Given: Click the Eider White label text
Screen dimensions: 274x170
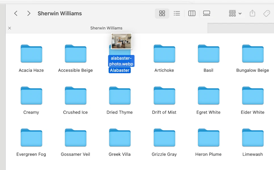Looking at the screenshot, I should (x=253, y=112).
